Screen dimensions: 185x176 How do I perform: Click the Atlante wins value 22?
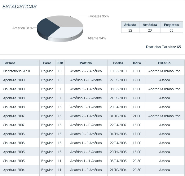130,30
